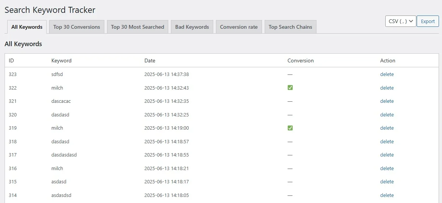Open the Conversion rate tab
This screenshot has width=442, height=203.
[239, 27]
